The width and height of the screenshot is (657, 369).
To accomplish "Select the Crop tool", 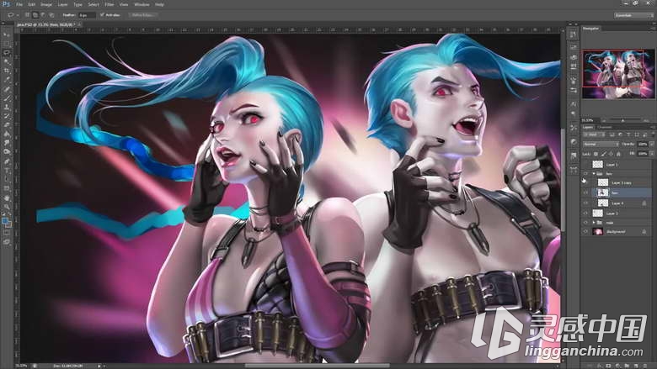I will click(7, 71).
